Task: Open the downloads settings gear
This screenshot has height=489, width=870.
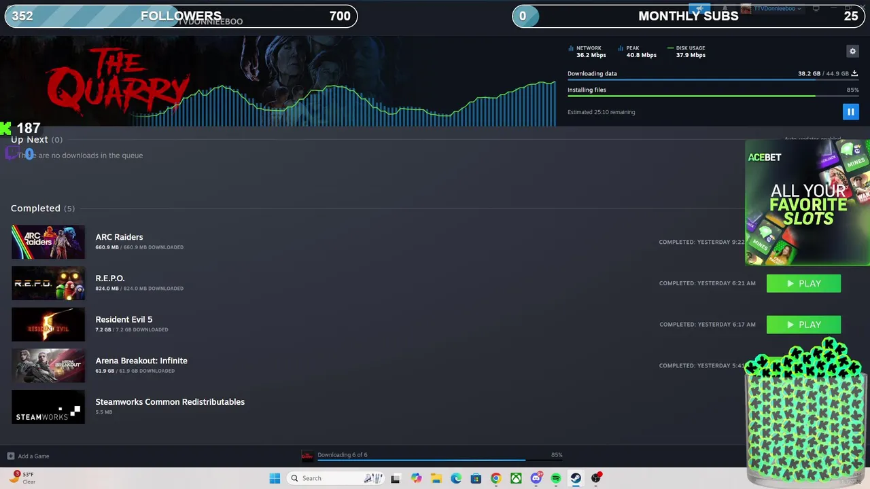Action: coord(852,51)
